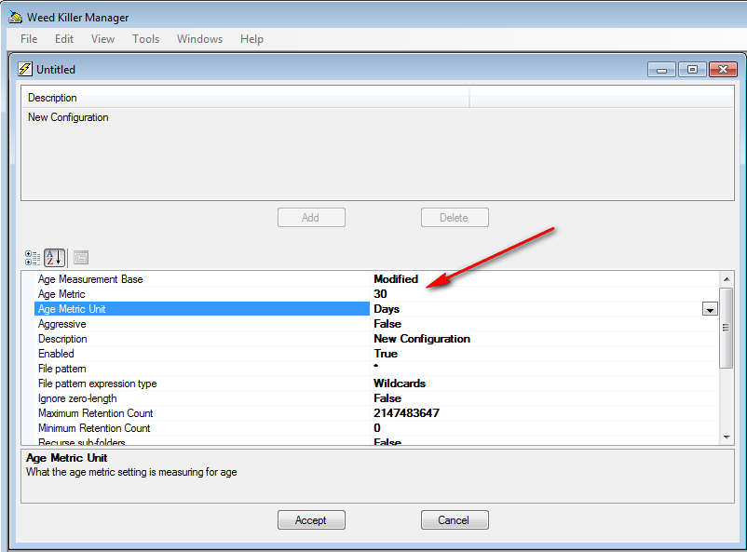Select the Age Metric Unit property row

click(x=202, y=309)
